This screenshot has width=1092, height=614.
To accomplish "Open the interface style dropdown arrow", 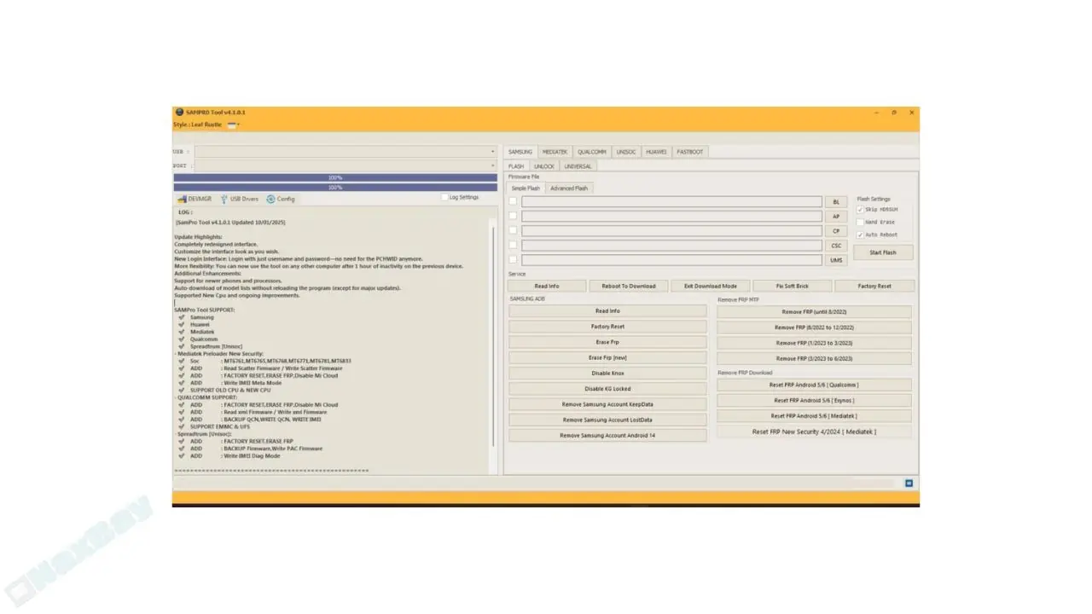I will click(x=238, y=125).
